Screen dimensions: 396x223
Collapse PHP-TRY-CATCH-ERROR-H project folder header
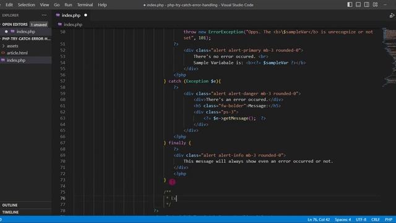[26, 38]
